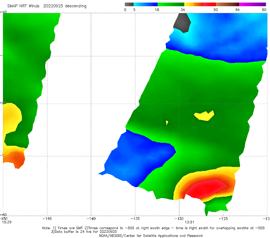Click the title 'SMAP NRT Winds 20220925 descending'

[x=47, y=6]
